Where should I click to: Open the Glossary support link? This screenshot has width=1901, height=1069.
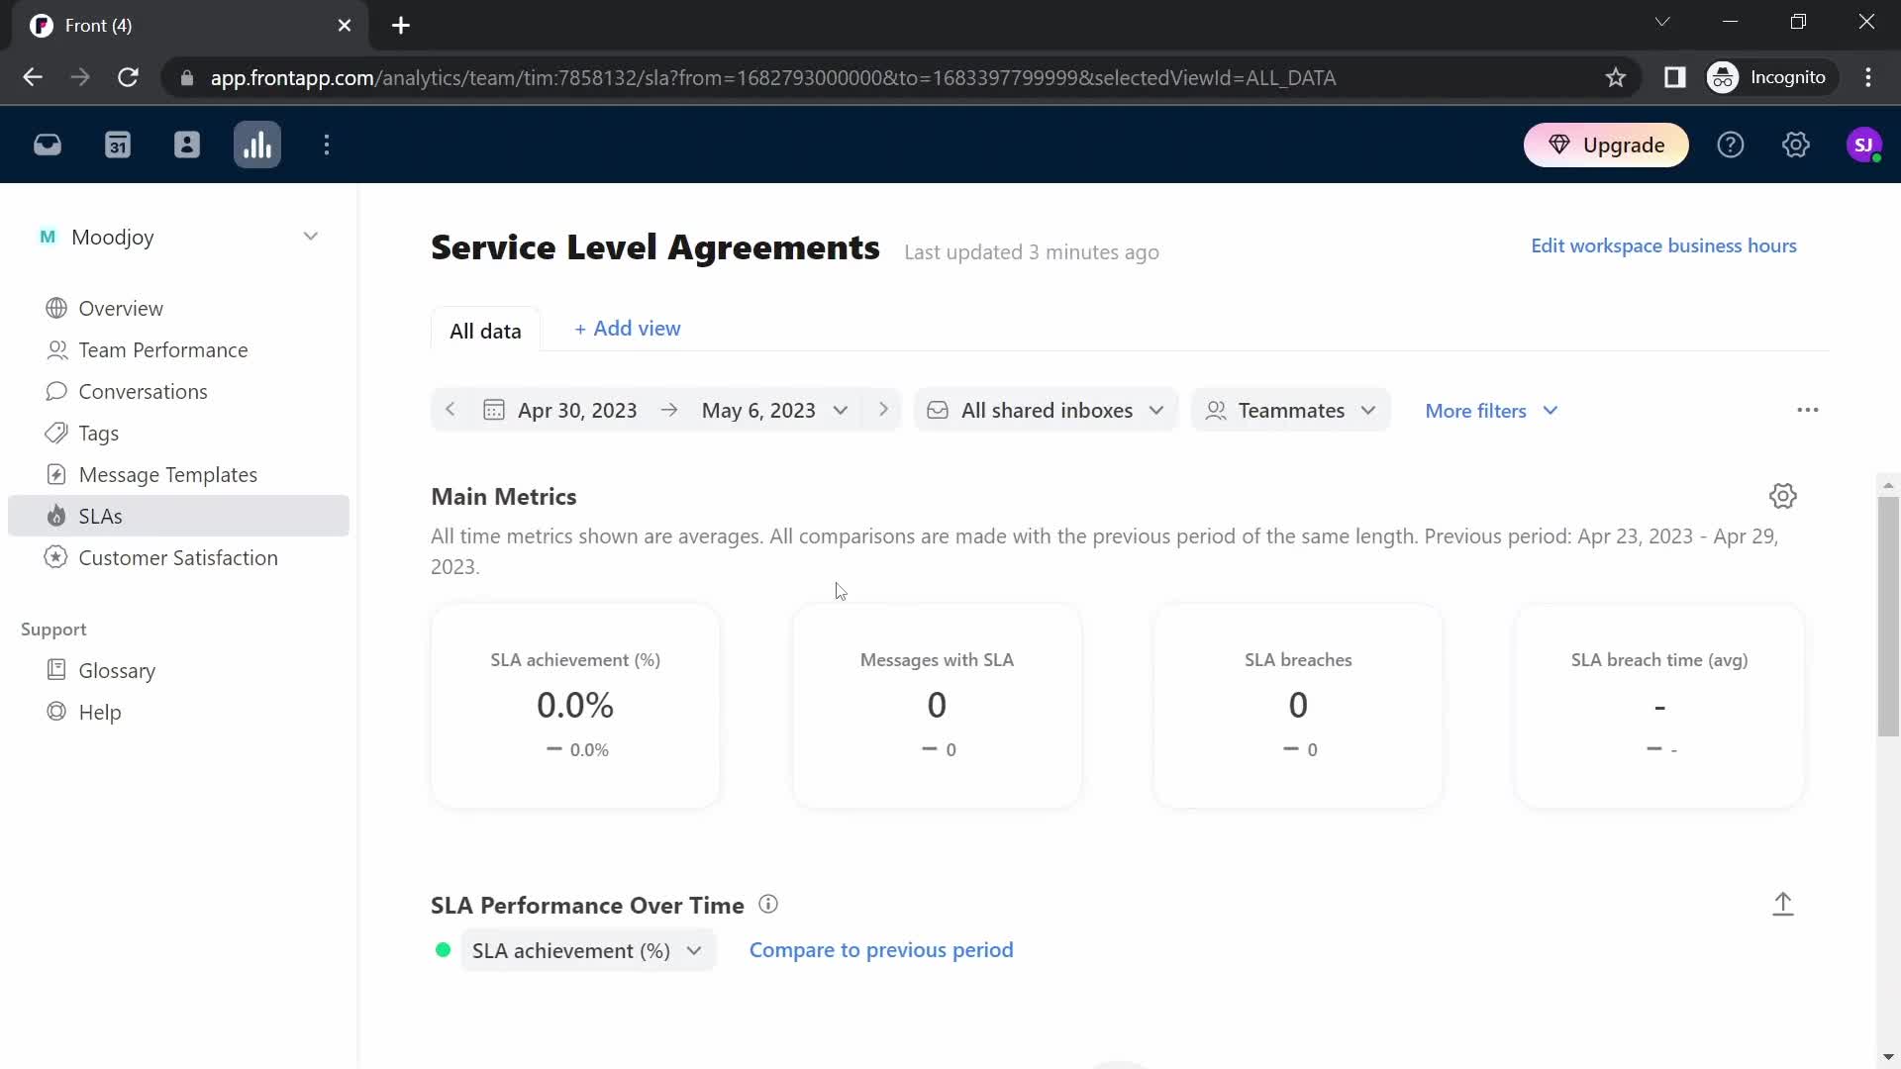[x=117, y=671]
